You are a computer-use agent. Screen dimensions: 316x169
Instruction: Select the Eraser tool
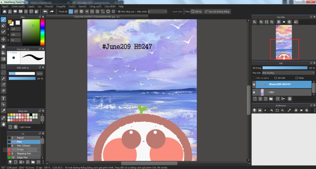coord(3,26)
